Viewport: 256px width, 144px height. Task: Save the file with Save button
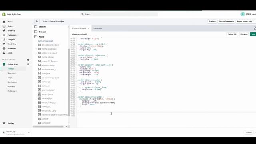[253, 34]
